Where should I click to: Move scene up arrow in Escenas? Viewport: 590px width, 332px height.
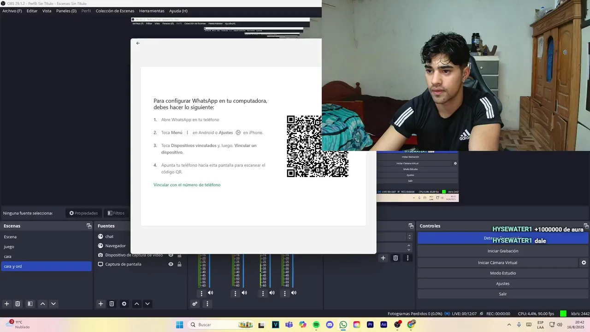click(42, 304)
